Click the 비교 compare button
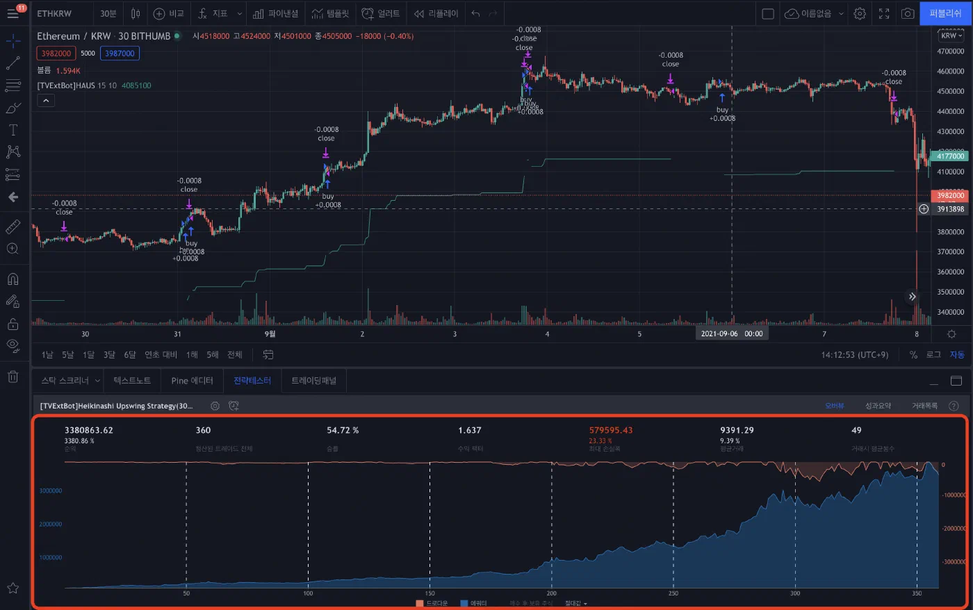 [168, 13]
